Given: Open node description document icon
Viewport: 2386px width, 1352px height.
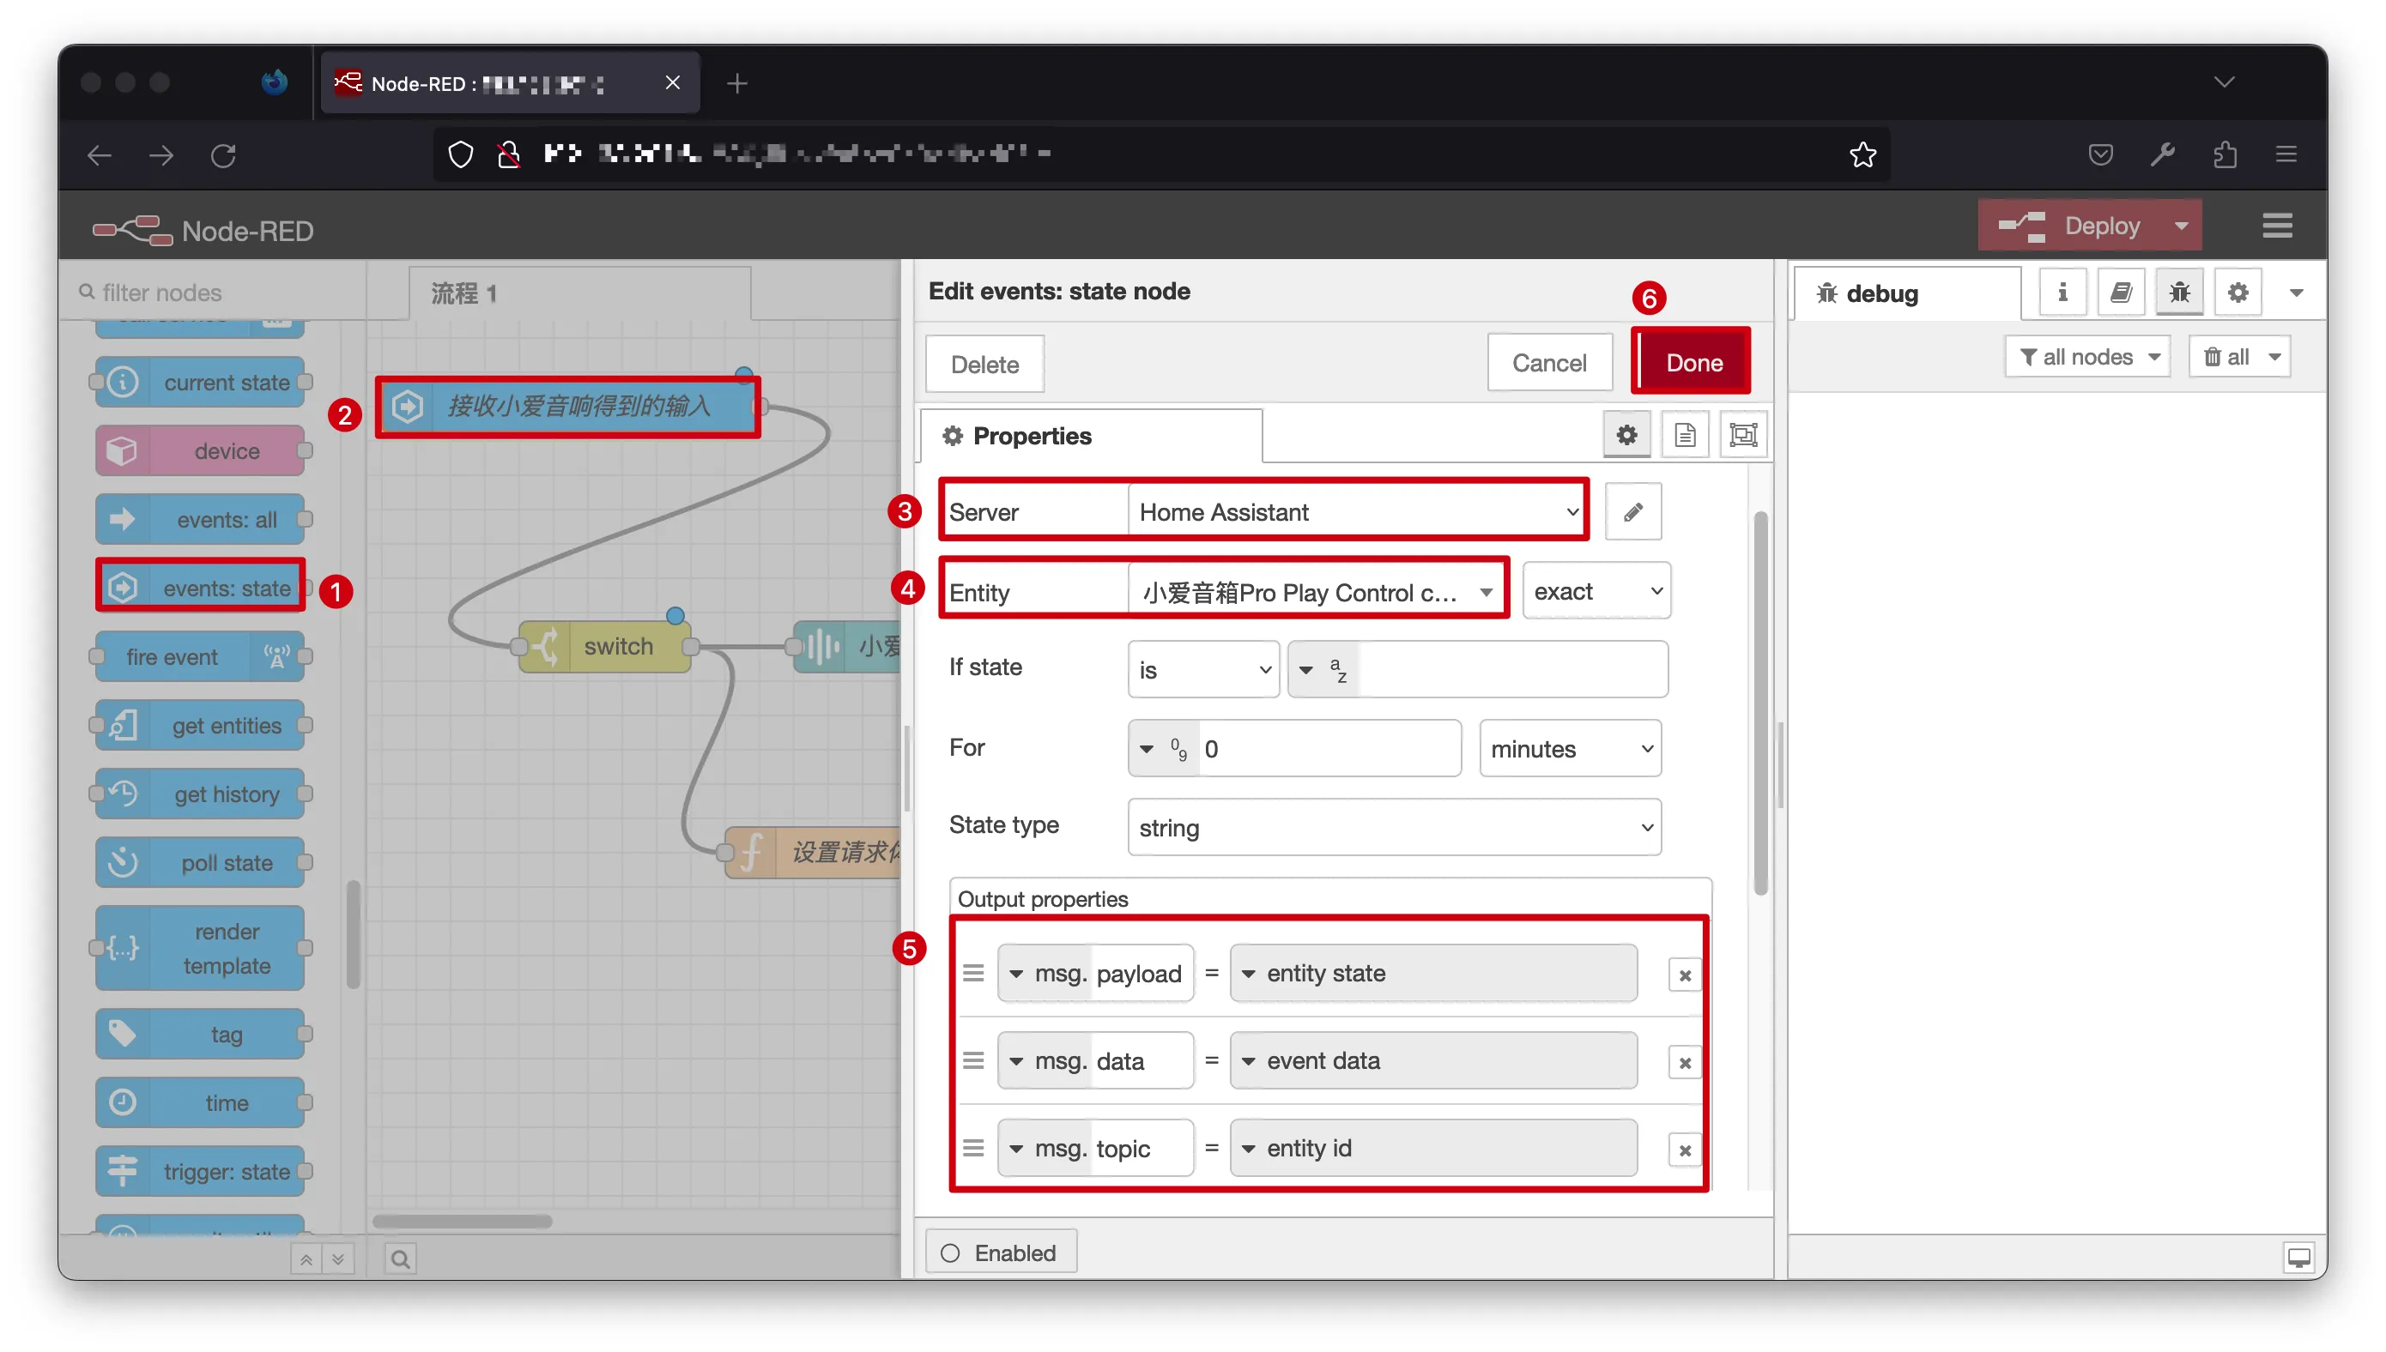Looking at the screenshot, I should (1685, 435).
